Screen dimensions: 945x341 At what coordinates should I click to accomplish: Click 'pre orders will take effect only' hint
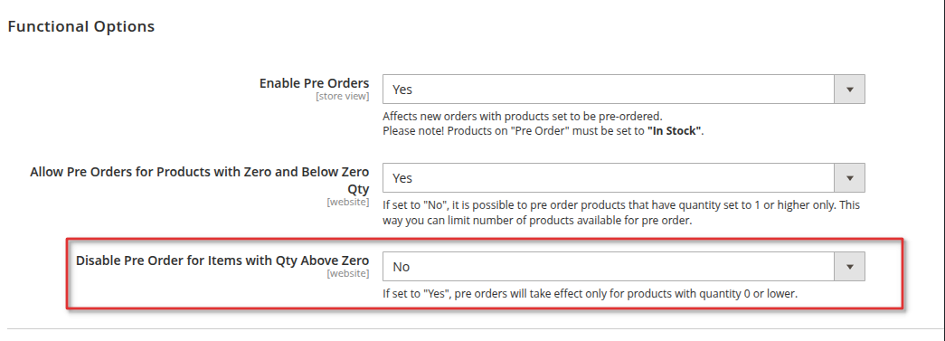coord(590,295)
